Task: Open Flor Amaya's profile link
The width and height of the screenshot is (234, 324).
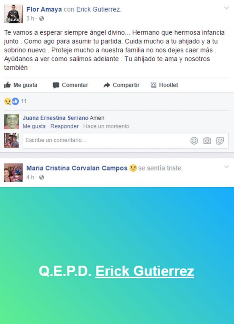Action: pos(44,9)
